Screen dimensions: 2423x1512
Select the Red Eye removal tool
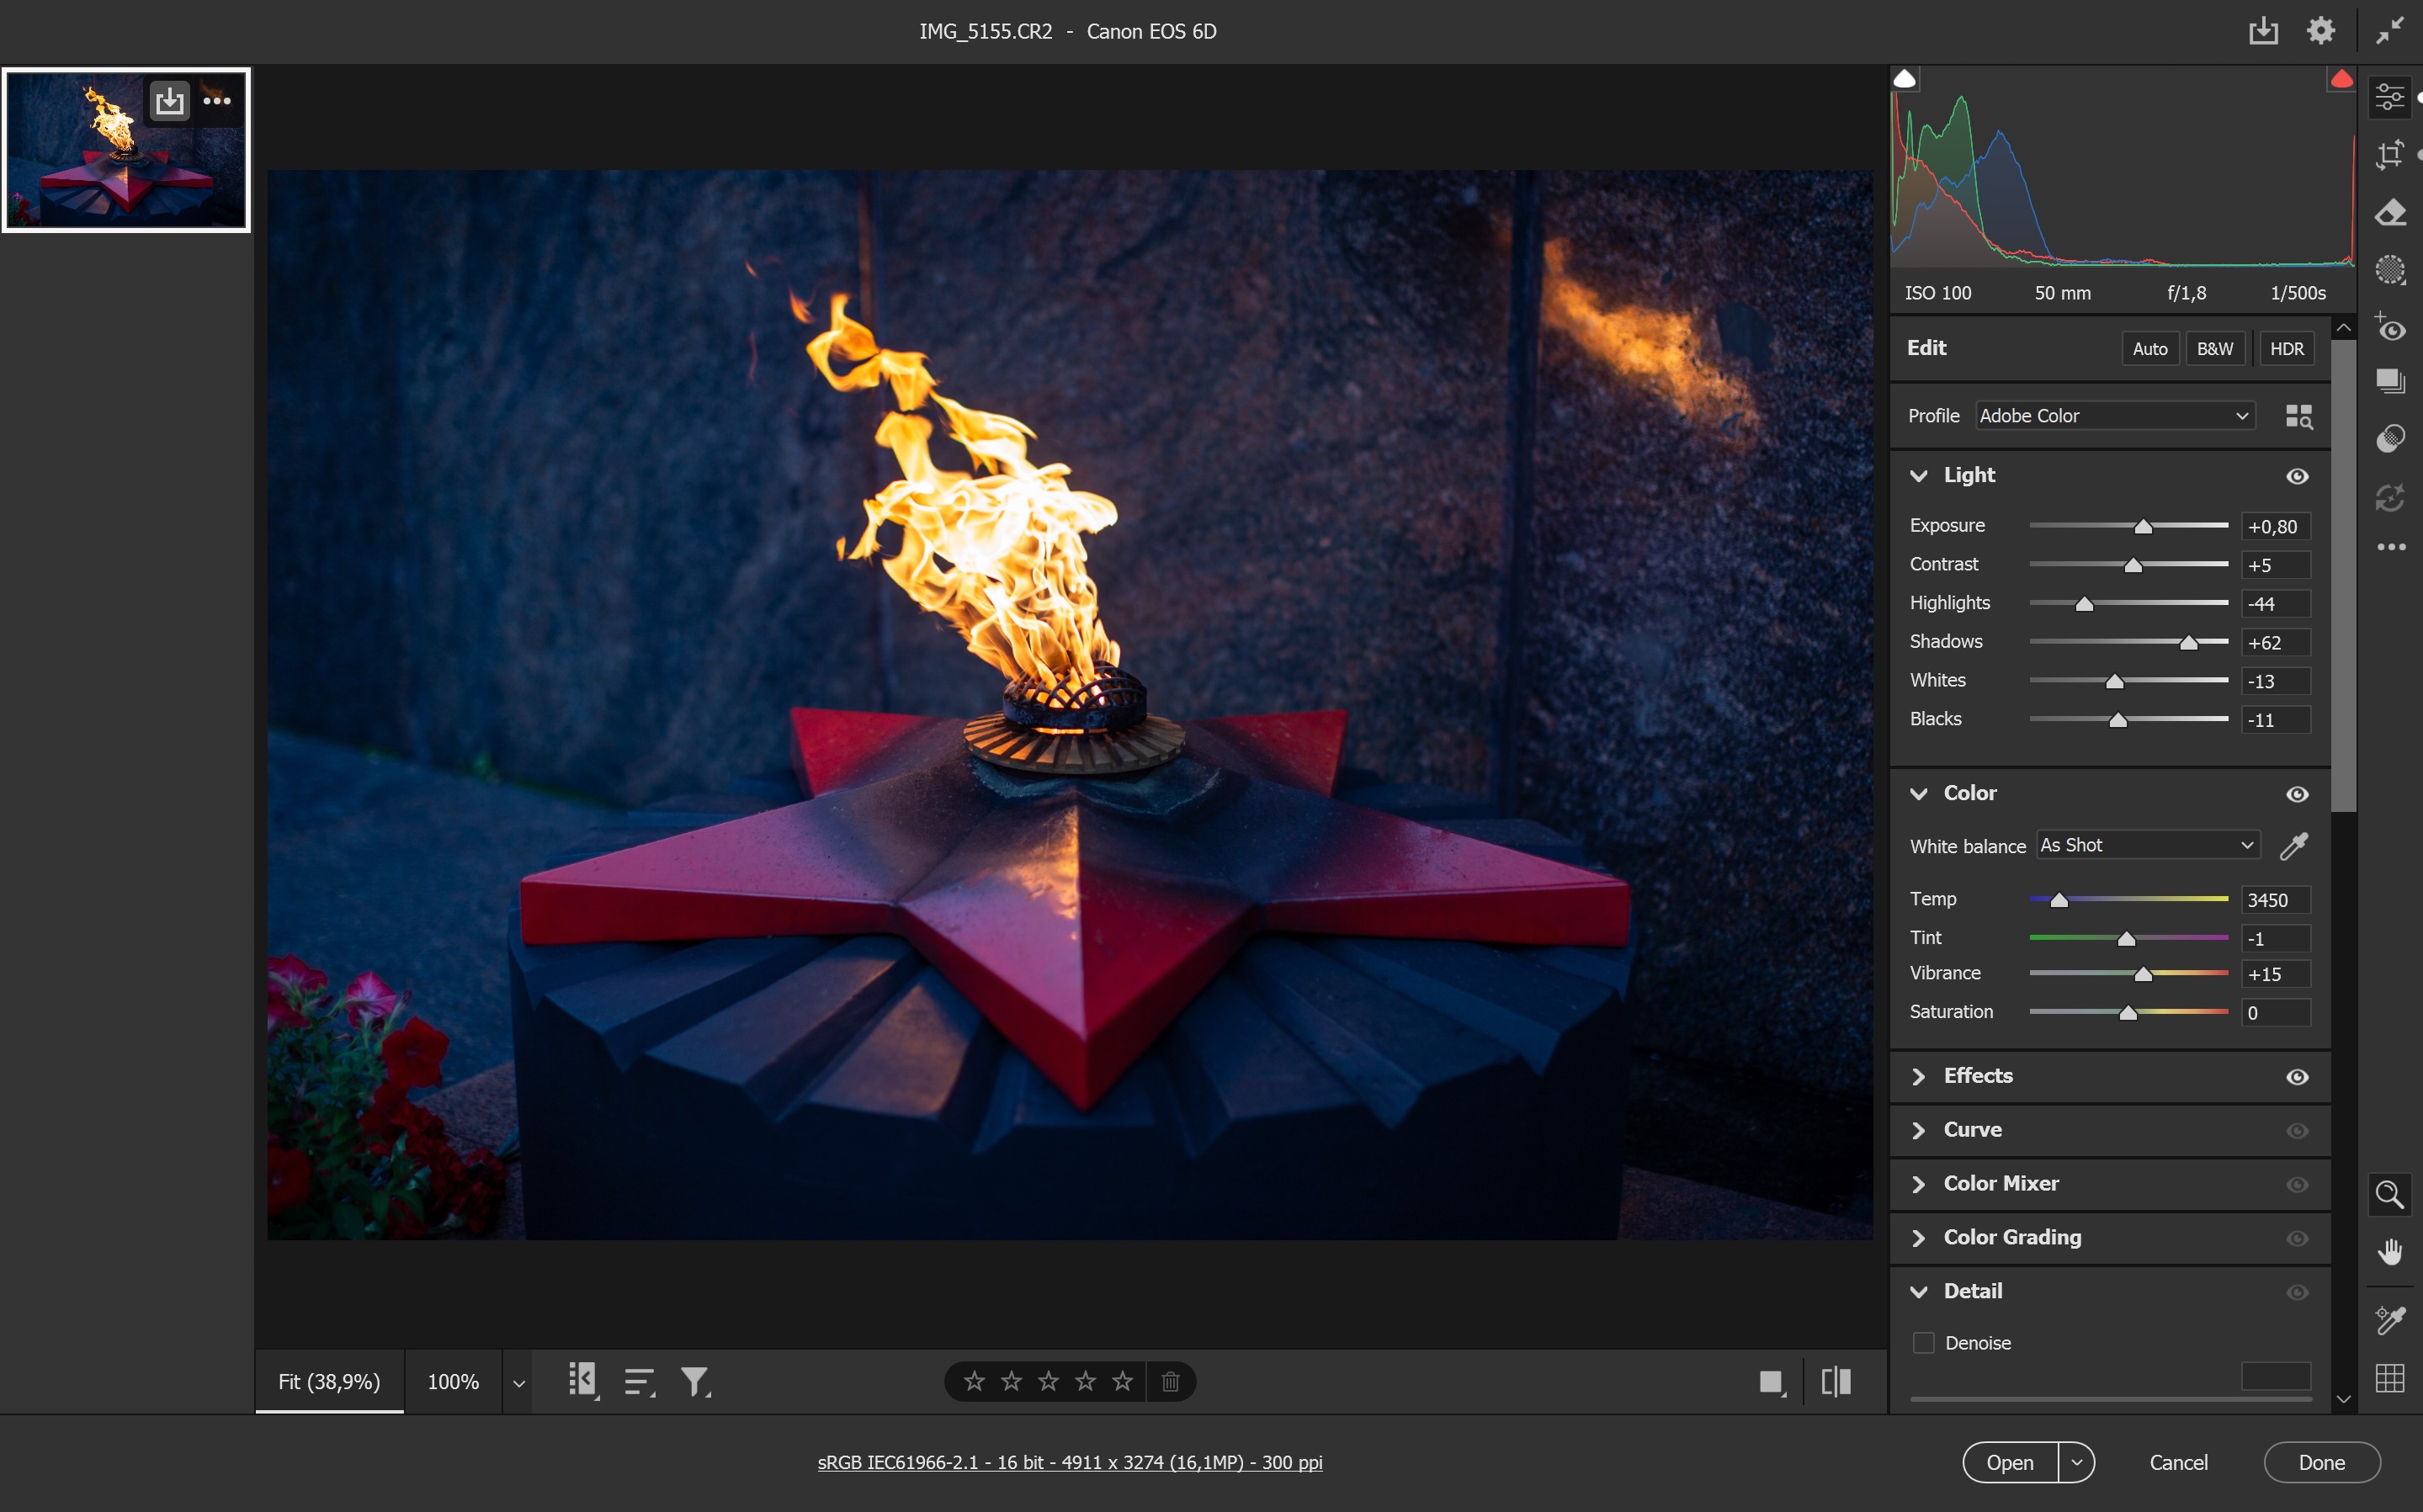pyautogui.click(x=2390, y=328)
